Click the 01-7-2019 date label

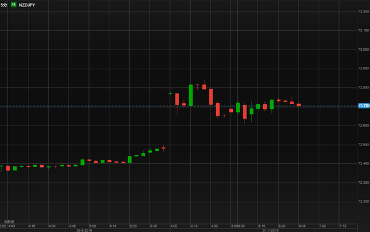tap(271, 230)
